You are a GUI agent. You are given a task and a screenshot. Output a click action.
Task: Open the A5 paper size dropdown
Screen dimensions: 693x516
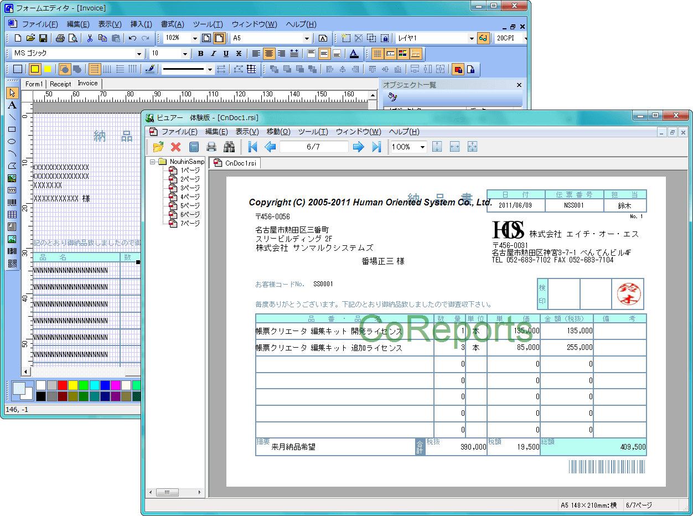(307, 38)
